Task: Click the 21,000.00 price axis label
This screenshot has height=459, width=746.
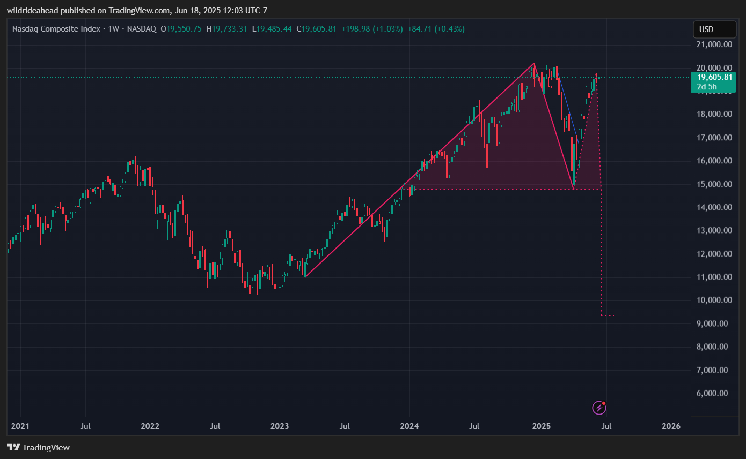Action: tap(714, 44)
